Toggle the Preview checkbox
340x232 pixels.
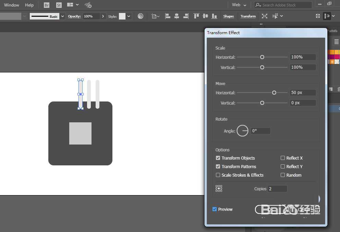(215, 209)
